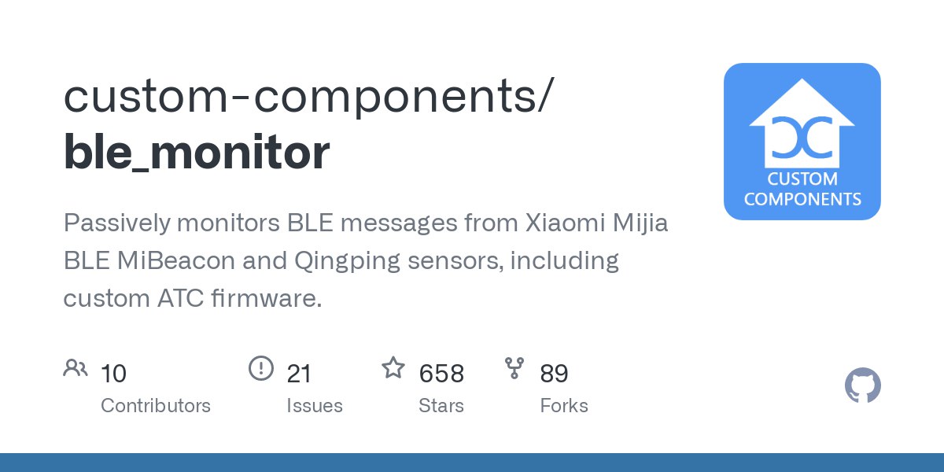Click the fork icon beside 89
This screenshot has height=472, width=944.
point(514,367)
